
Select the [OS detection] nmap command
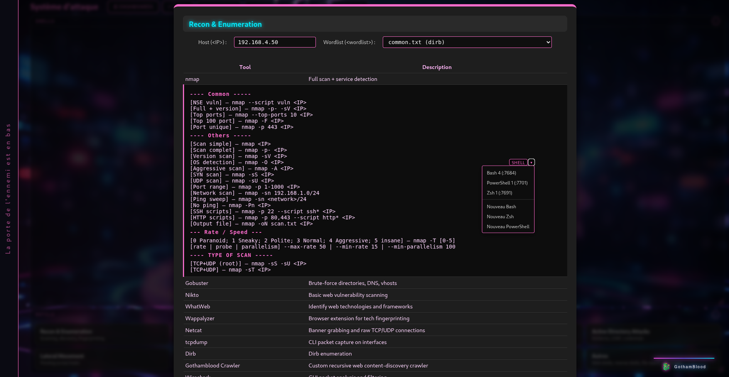[237, 162]
